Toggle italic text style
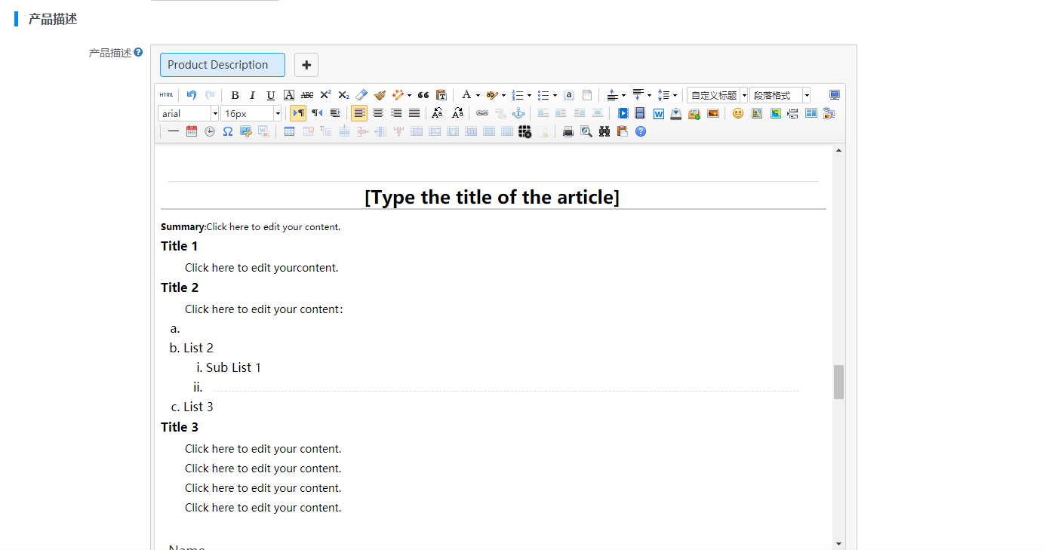This screenshot has width=1046, height=550. tap(252, 95)
